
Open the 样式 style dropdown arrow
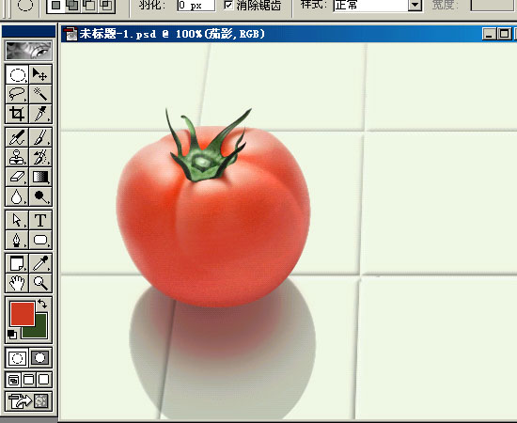point(415,5)
